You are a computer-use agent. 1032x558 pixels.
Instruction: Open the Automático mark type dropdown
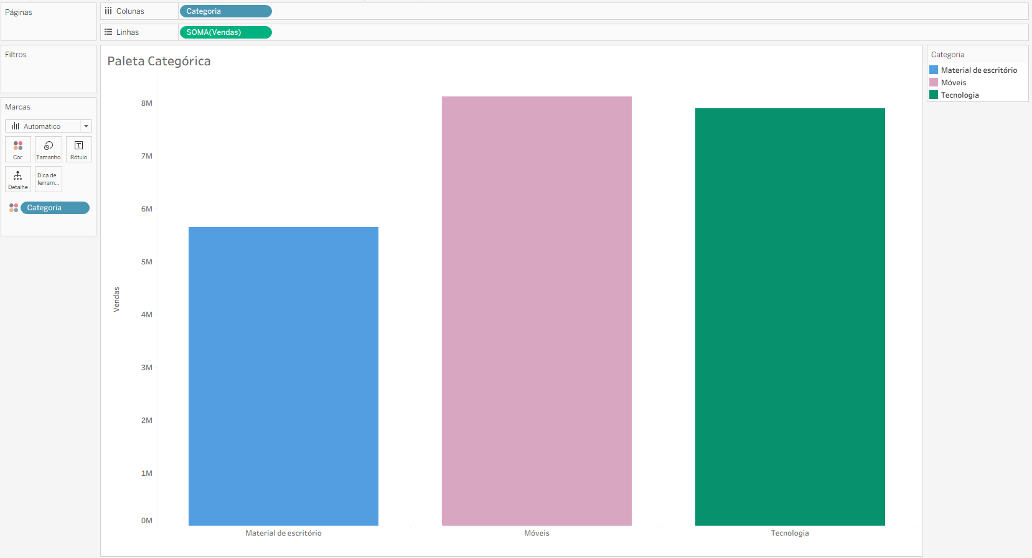[x=49, y=126]
